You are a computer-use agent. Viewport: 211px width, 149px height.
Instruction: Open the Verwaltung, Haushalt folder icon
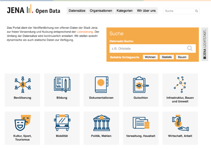pyautogui.click(x=140, y=123)
